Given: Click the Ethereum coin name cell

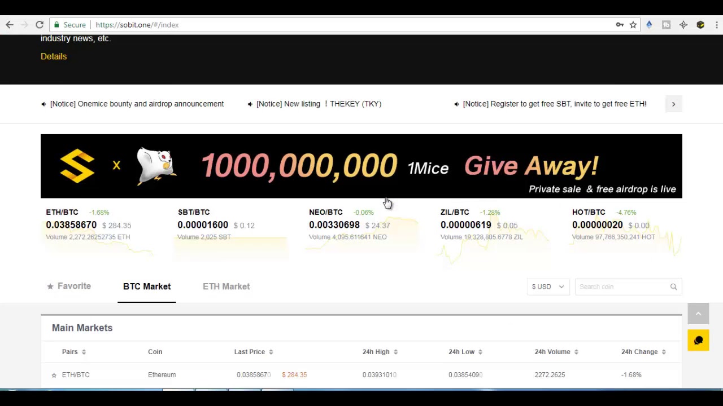Looking at the screenshot, I should (162, 375).
